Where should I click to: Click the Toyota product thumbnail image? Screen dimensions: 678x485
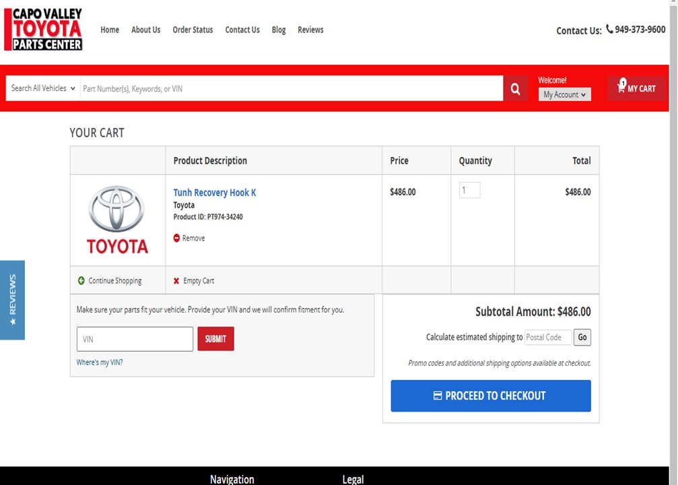[x=117, y=220]
